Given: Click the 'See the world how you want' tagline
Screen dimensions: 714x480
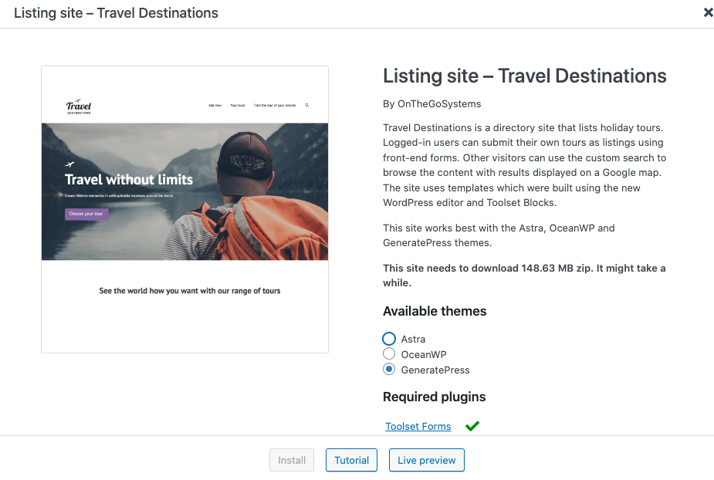Looking at the screenshot, I should [x=190, y=291].
